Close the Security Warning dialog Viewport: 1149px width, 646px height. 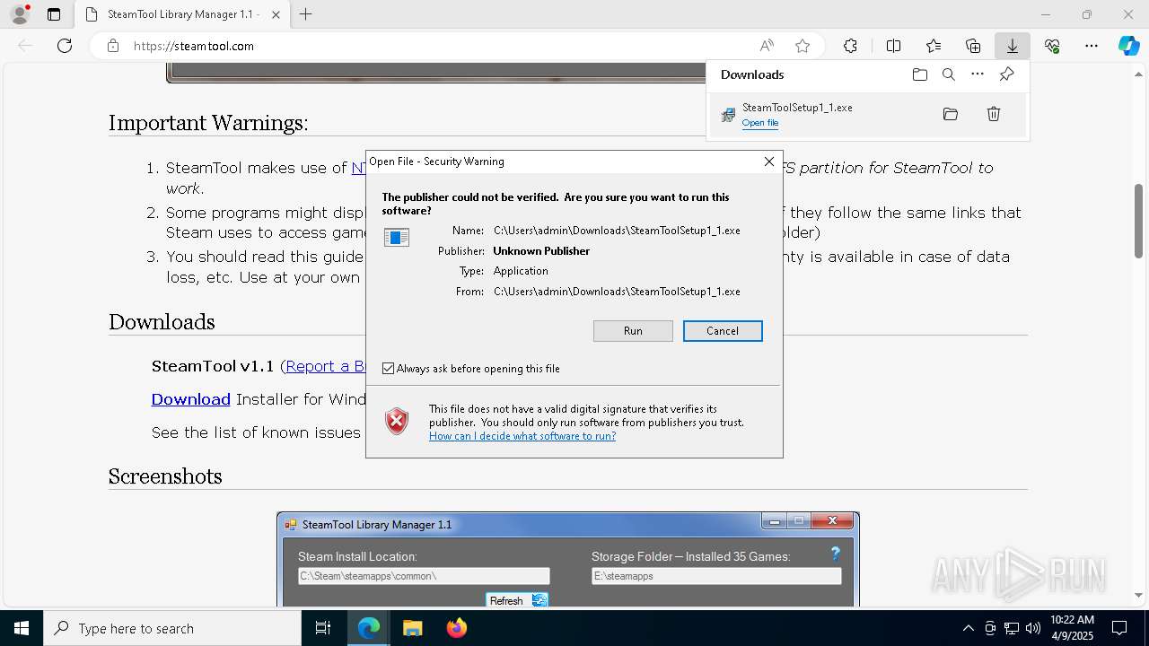[x=769, y=161]
